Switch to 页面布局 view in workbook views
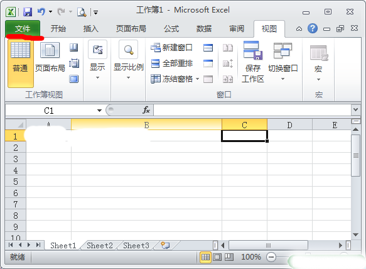Image resolution: width=366 pixels, height=269 pixels. pos(50,57)
